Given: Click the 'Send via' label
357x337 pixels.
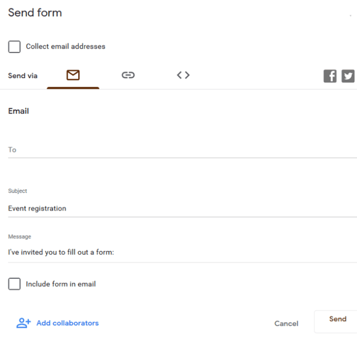Looking at the screenshot, I should [x=23, y=76].
